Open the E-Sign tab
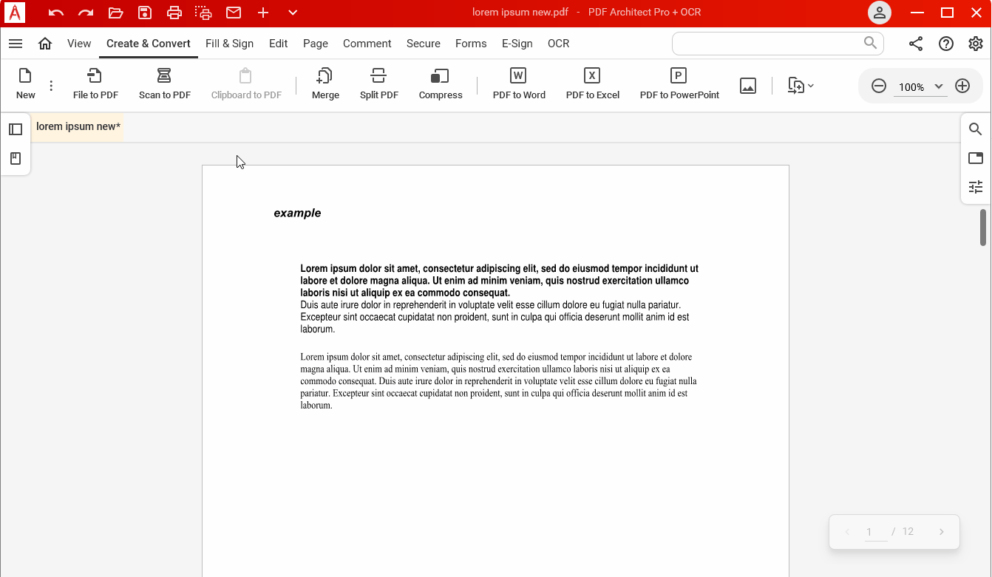Screen dimensions: 992x577 point(517,44)
